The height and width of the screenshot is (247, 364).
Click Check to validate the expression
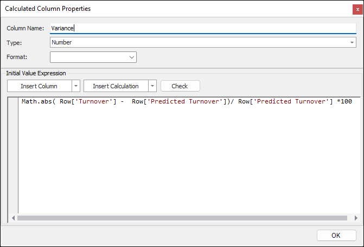180,86
